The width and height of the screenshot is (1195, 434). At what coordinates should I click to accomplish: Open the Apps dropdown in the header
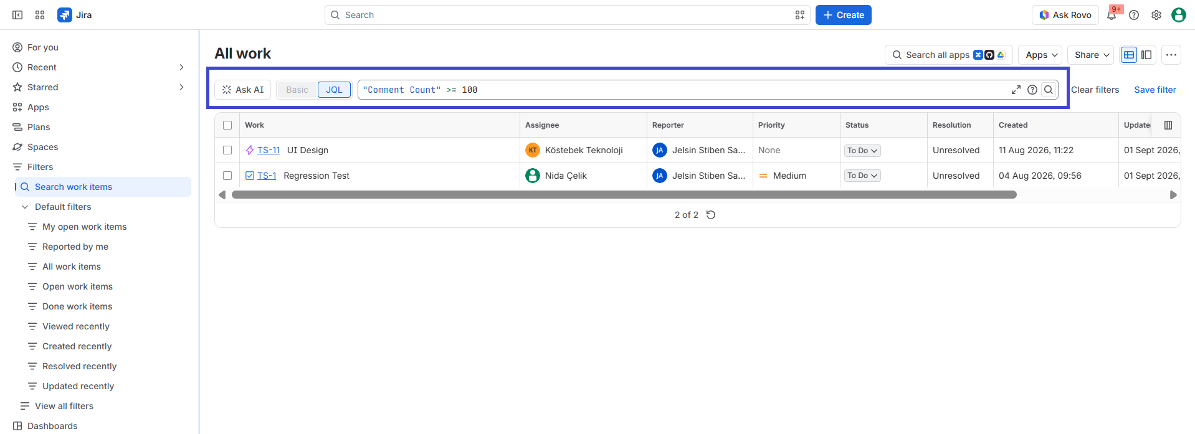pyautogui.click(x=1041, y=55)
